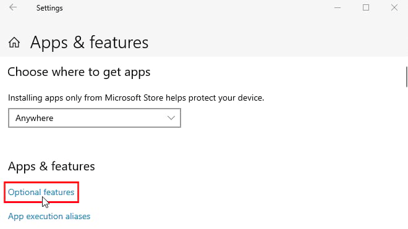Close the Settings window
Screen dimensions: 408x229
(x=394, y=7)
